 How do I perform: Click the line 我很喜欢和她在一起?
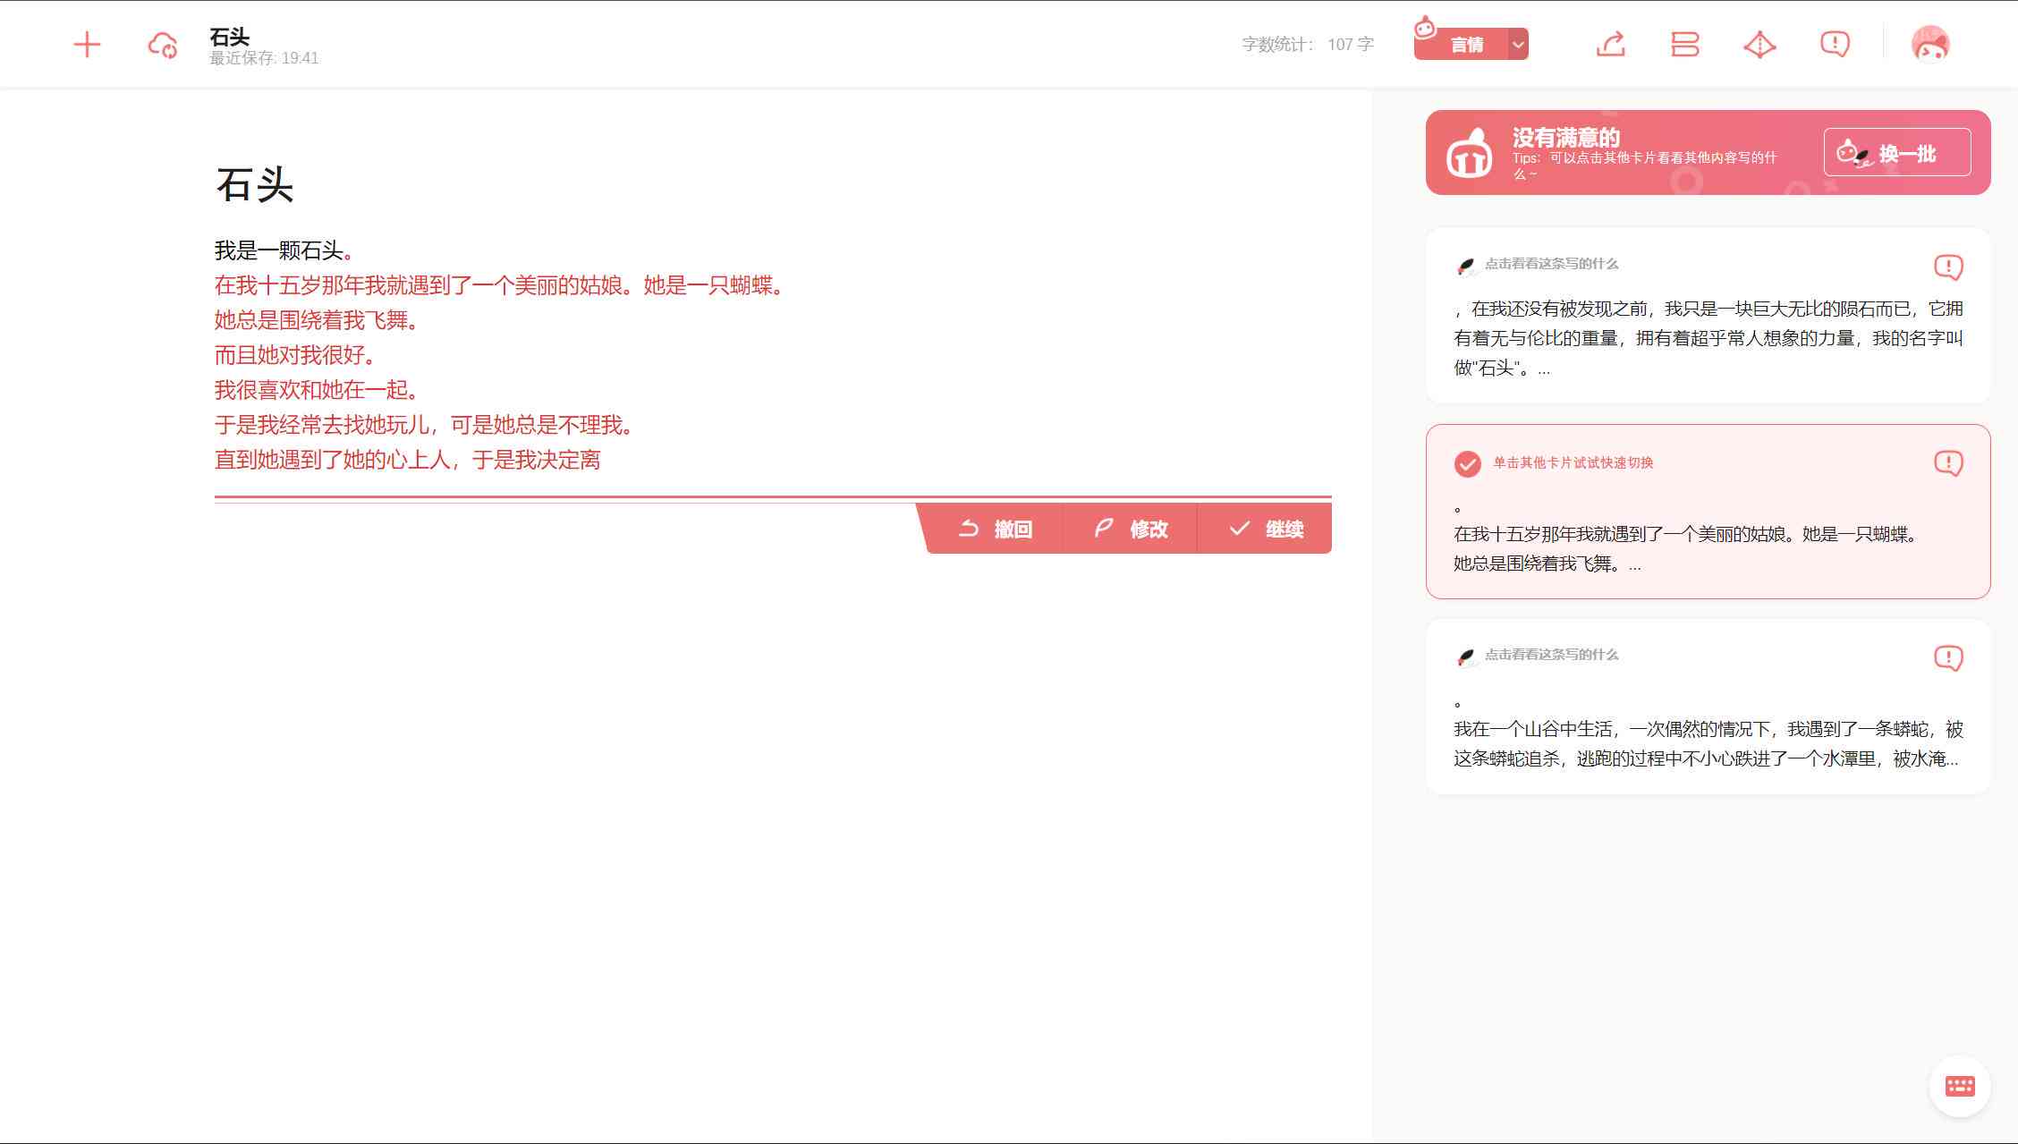317,390
